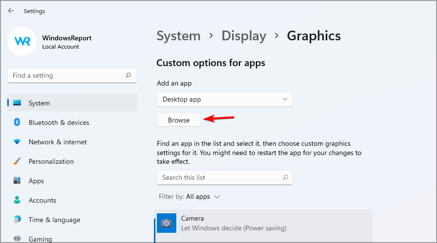The image size is (437, 243).
Task: Click the Accounts person icon
Action: click(x=17, y=200)
